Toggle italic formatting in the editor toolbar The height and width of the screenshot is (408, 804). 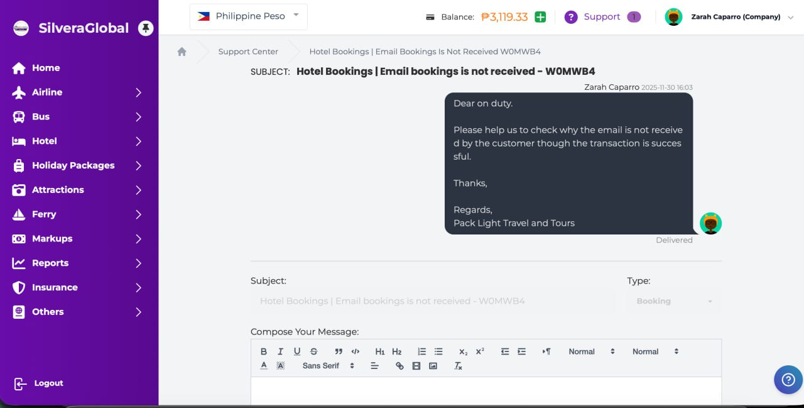[x=280, y=351]
